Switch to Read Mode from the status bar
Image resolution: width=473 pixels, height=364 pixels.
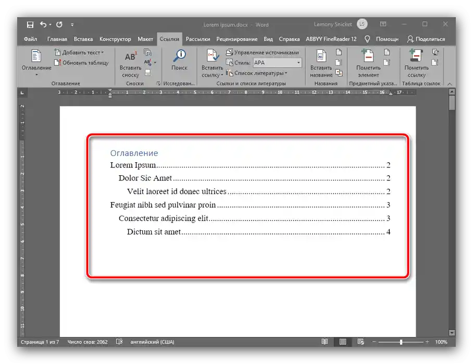[x=325, y=342]
